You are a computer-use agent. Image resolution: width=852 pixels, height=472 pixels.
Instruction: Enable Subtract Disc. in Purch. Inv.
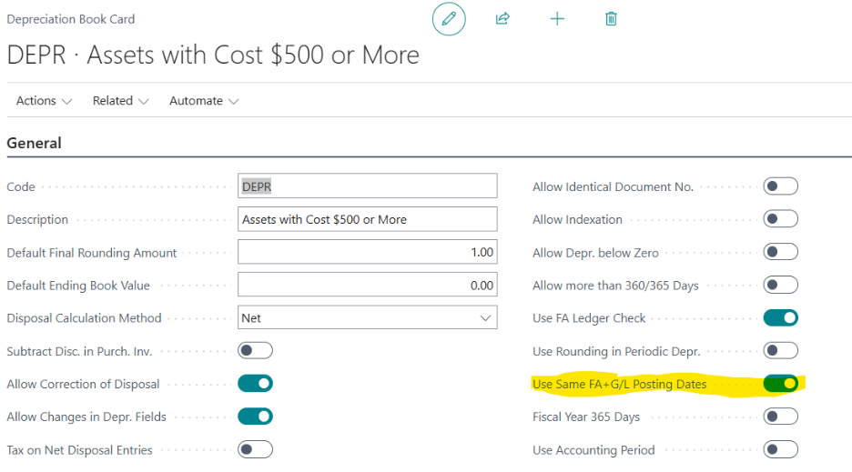(255, 351)
